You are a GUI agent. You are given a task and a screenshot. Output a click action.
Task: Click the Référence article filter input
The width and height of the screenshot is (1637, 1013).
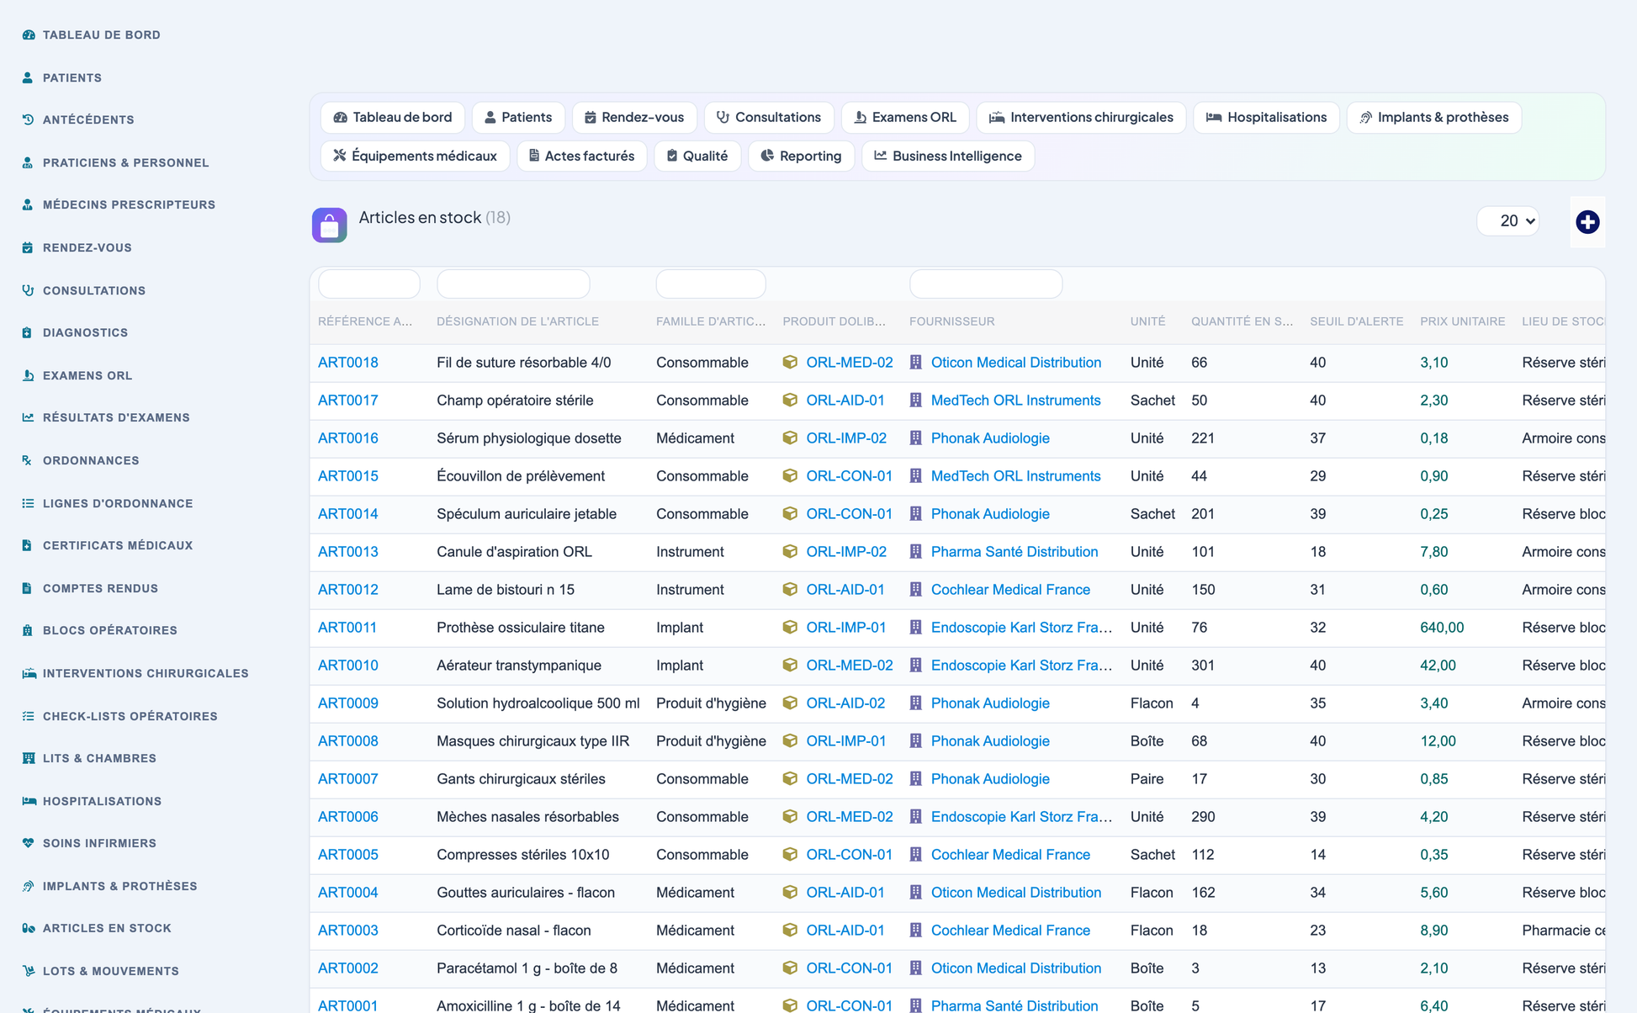[x=369, y=284]
